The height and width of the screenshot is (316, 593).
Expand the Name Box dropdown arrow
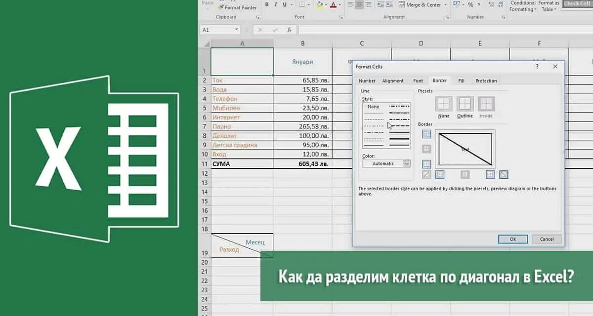[236, 29]
